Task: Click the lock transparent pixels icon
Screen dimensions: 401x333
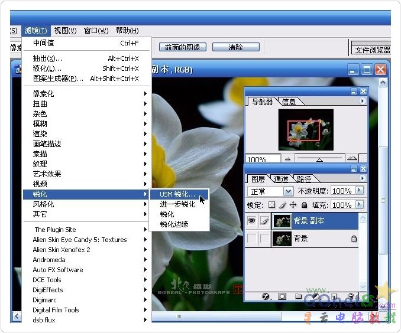Action: click(x=271, y=205)
